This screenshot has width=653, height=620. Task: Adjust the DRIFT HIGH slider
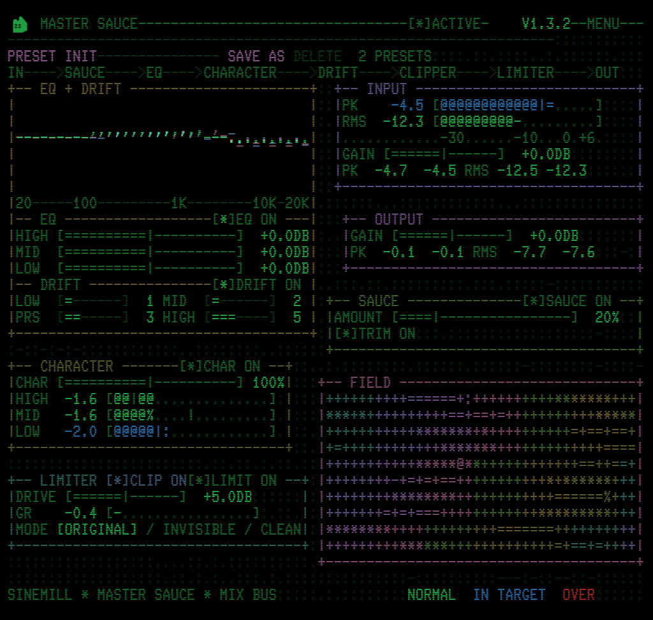click(240, 317)
